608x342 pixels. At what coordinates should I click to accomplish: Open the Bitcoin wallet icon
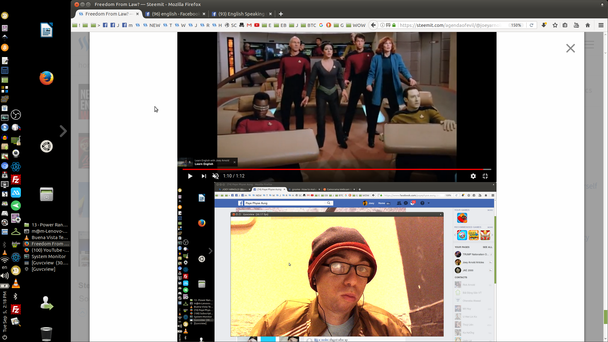[5, 47]
